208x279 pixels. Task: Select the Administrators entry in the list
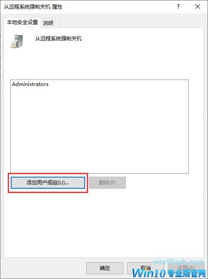click(x=30, y=84)
